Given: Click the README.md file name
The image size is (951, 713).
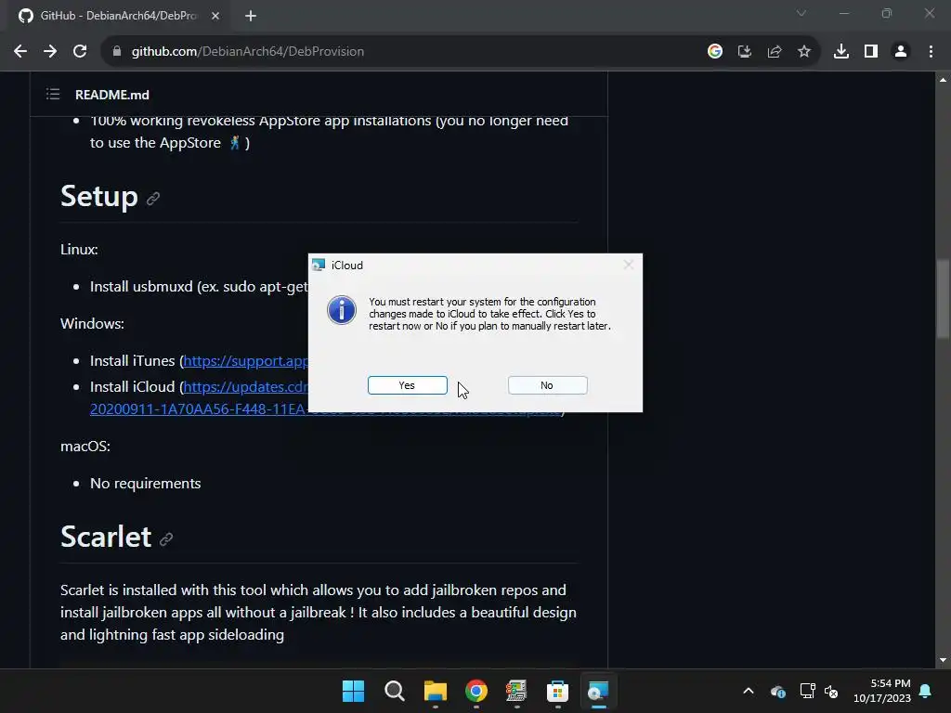Looking at the screenshot, I should (112, 95).
